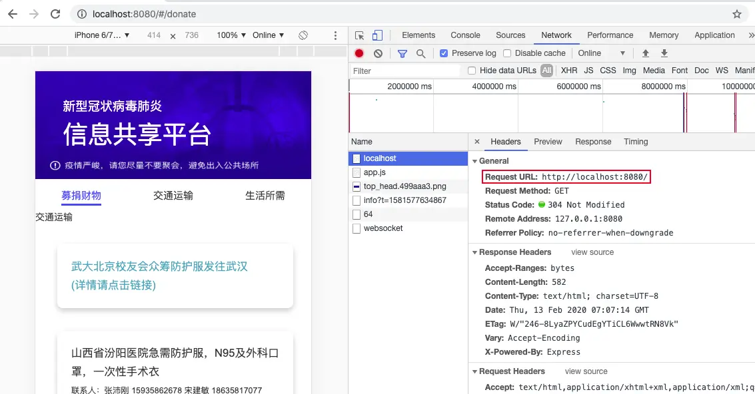Filter requests by Doc type
The height and width of the screenshot is (394, 755).
point(701,71)
